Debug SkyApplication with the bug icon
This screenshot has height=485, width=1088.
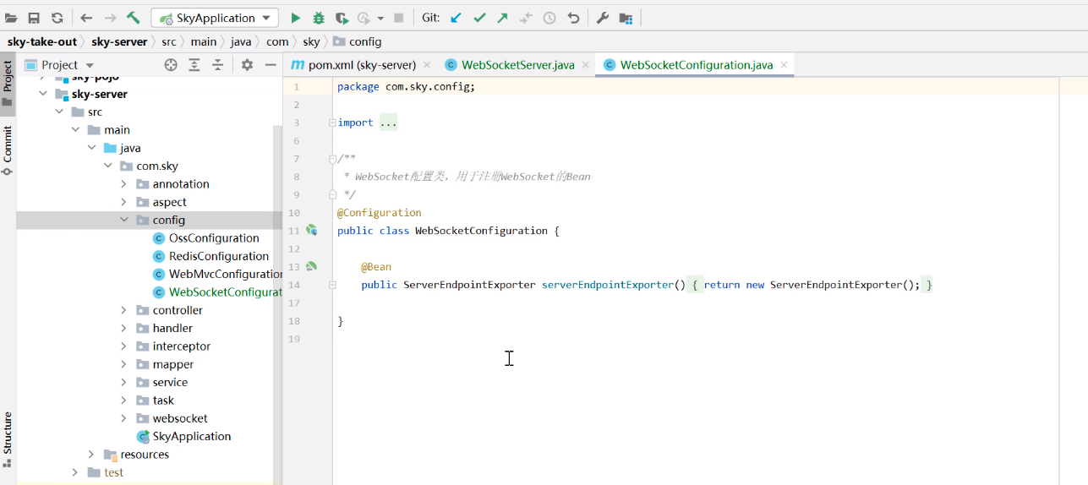click(x=319, y=18)
